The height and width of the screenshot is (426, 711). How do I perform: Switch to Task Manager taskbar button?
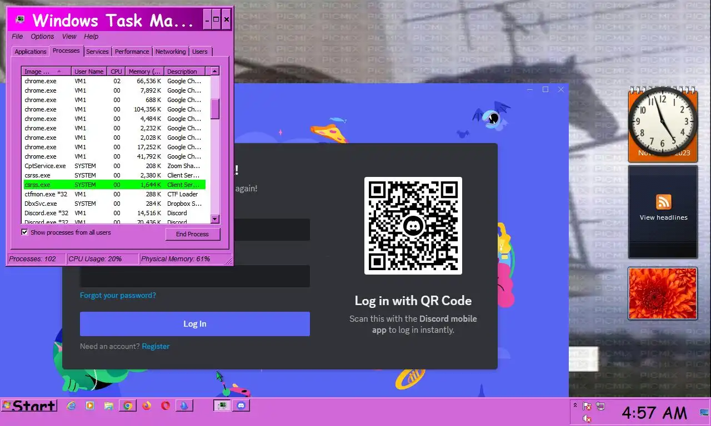[x=222, y=405]
